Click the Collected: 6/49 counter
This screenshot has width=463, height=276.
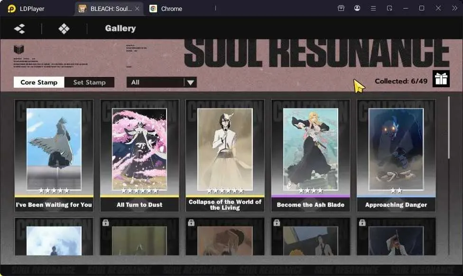click(x=401, y=81)
